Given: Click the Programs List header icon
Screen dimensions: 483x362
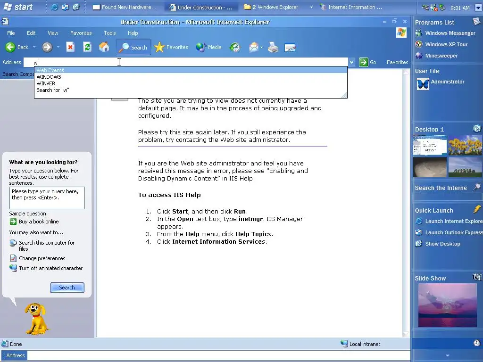Looking at the screenshot, I should click(x=476, y=21).
